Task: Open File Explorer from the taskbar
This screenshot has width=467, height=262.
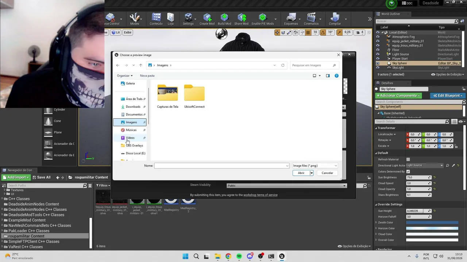Action: pyautogui.click(x=217, y=256)
